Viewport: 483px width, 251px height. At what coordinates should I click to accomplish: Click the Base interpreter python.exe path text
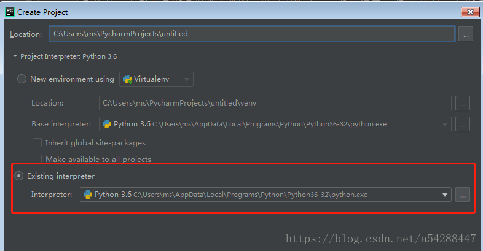[270, 124]
